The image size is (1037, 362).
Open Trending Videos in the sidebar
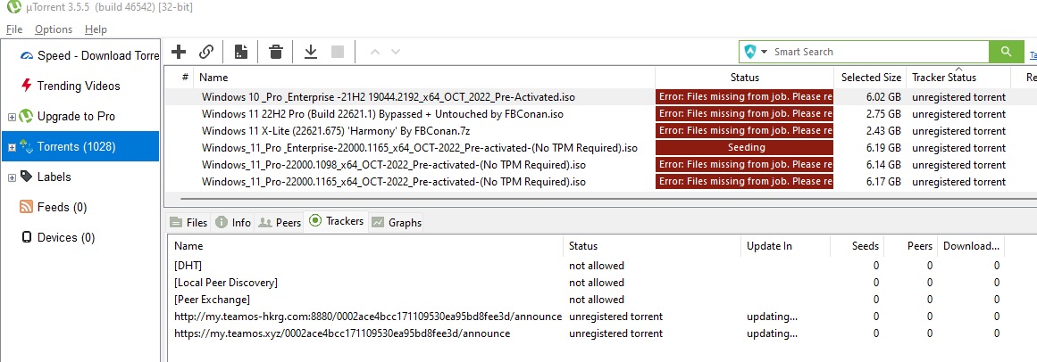(79, 86)
